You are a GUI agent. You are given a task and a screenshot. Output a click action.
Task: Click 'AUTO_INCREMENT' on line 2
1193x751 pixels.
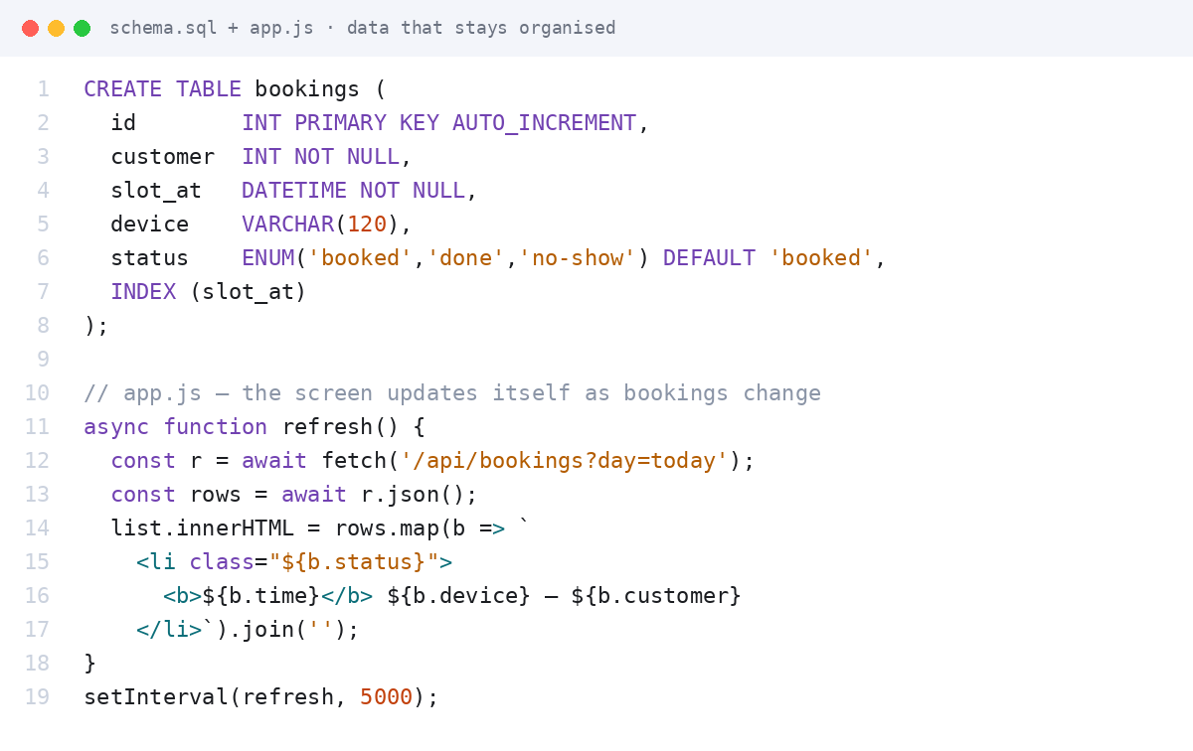click(x=544, y=123)
